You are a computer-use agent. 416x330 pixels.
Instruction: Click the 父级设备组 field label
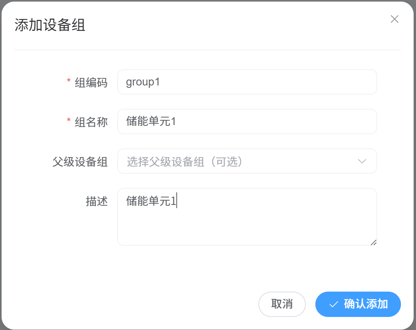[80, 161]
